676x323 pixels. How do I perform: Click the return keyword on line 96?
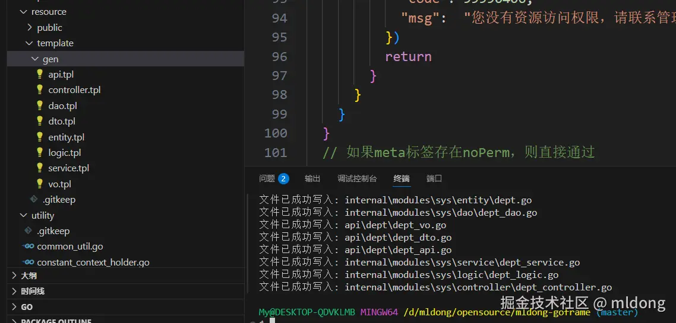point(408,56)
